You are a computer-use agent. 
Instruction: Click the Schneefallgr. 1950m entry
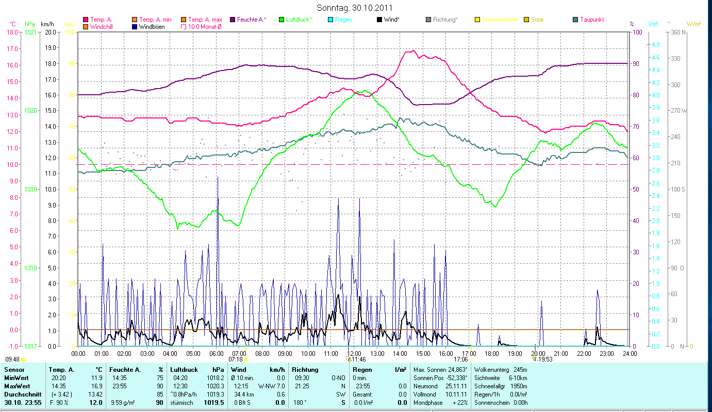501,386
